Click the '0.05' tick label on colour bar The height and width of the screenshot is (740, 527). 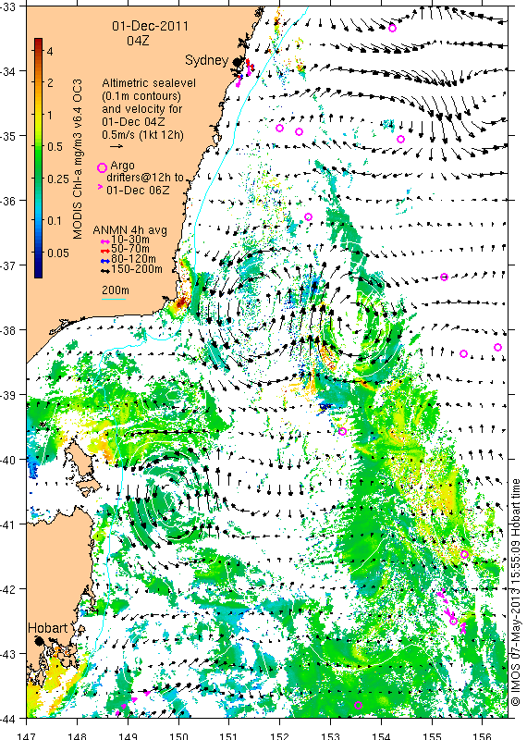pos(58,253)
